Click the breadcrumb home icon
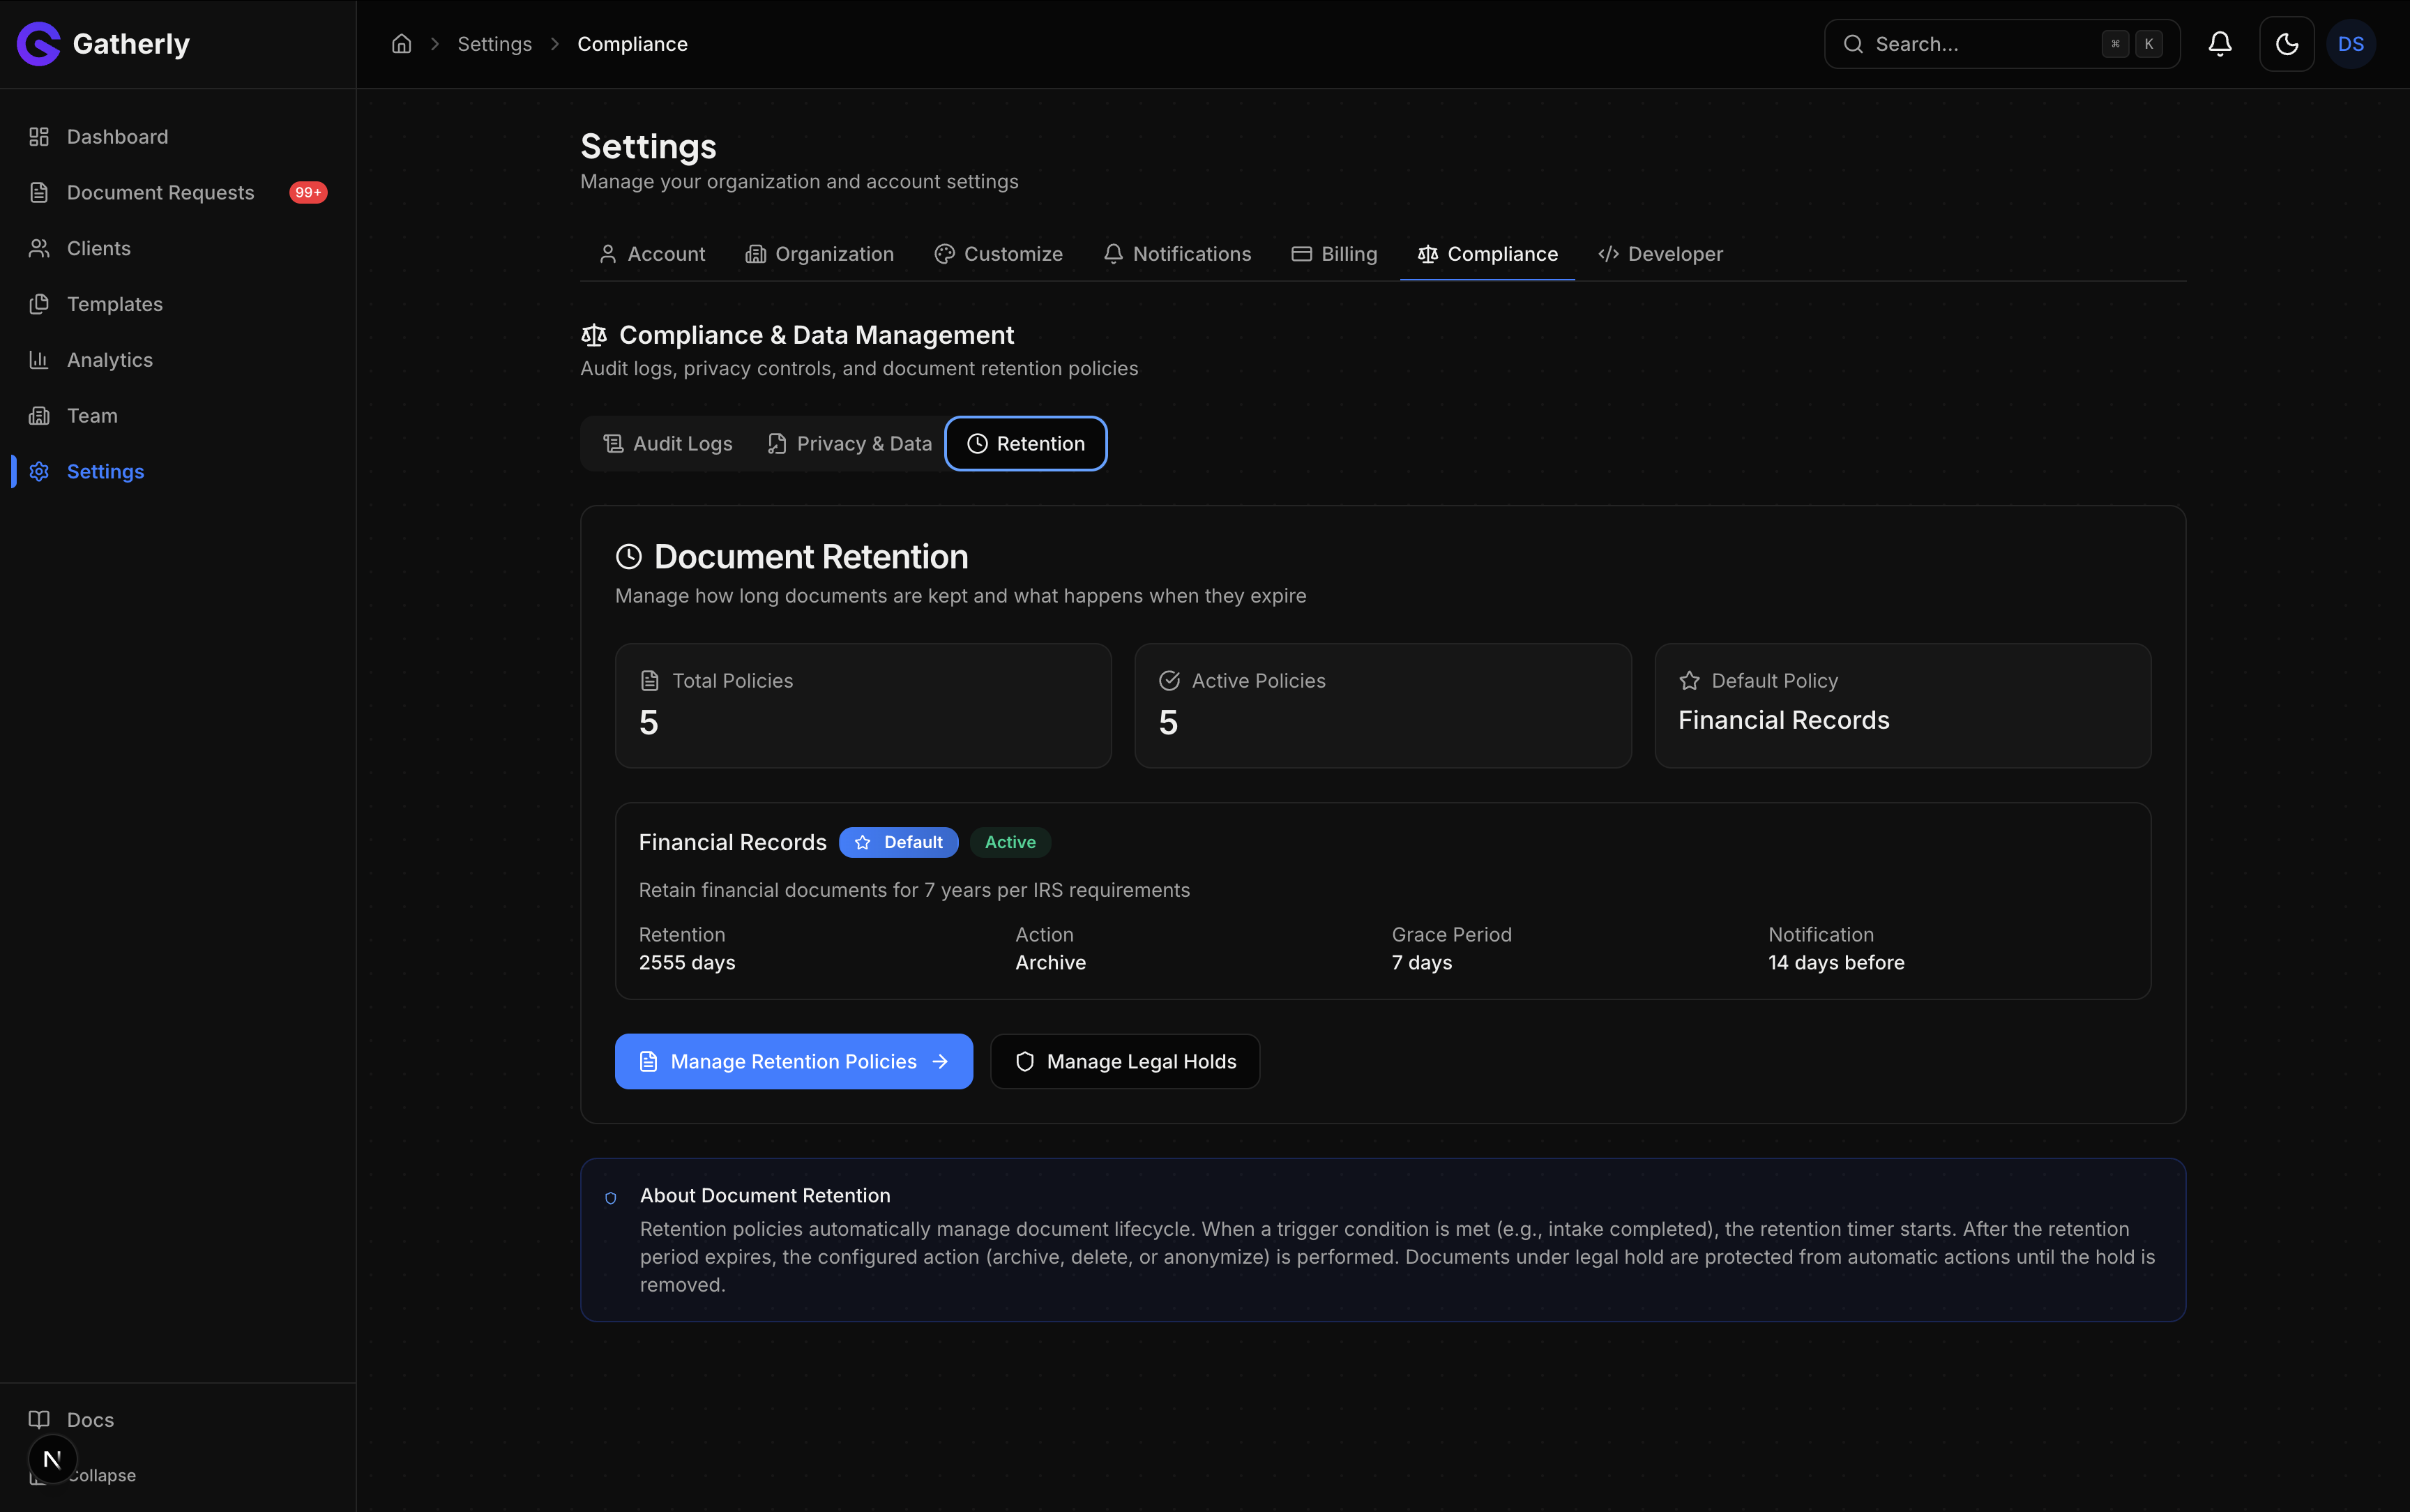This screenshot has height=1512, width=2410. point(402,43)
